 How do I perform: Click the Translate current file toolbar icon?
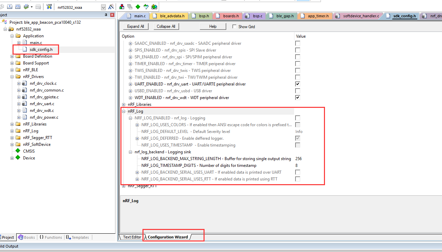pos(3,6)
